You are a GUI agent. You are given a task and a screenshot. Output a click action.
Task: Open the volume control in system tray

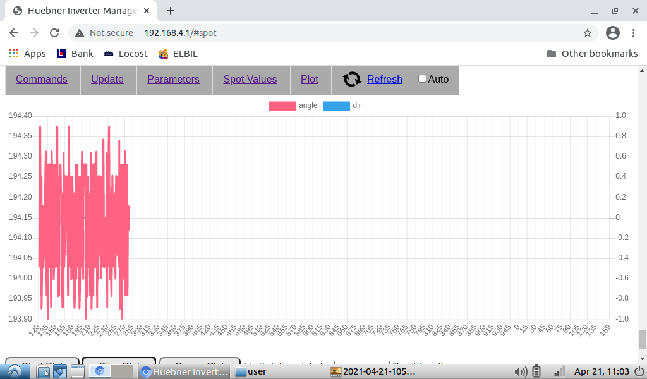point(521,371)
